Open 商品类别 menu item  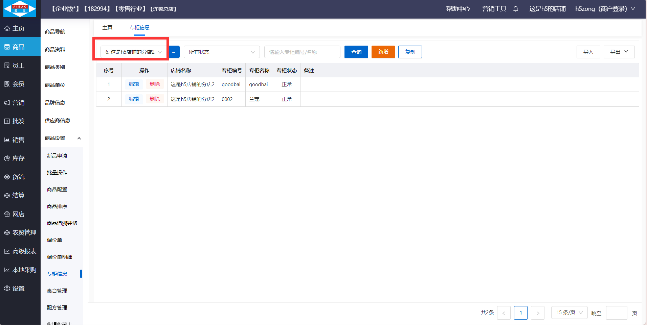55,67
